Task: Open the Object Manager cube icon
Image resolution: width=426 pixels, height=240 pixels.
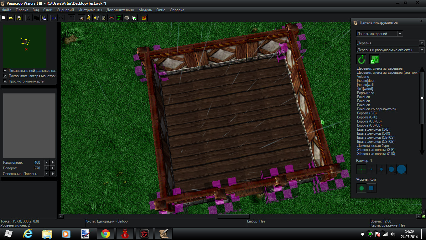Action: (x=127, y=18)
